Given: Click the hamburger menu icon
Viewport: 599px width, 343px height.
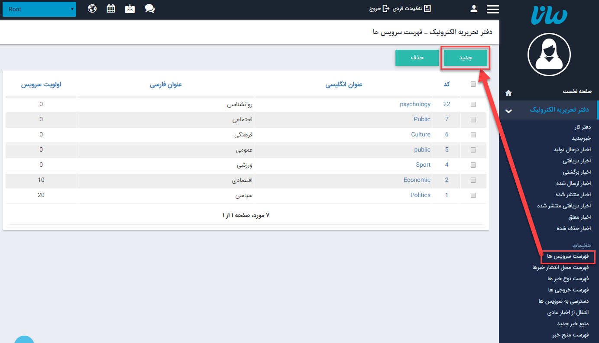Looking at the screenshot, I should coord(492,8).
